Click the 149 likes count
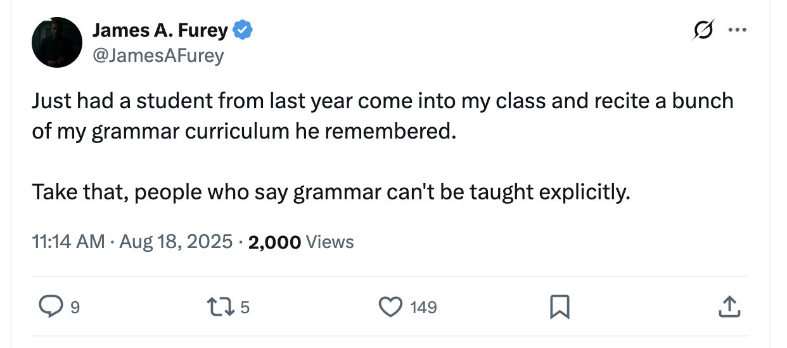The width and height of the screenshot is (787, 348). pyautogui.click(x=423, y=308)
